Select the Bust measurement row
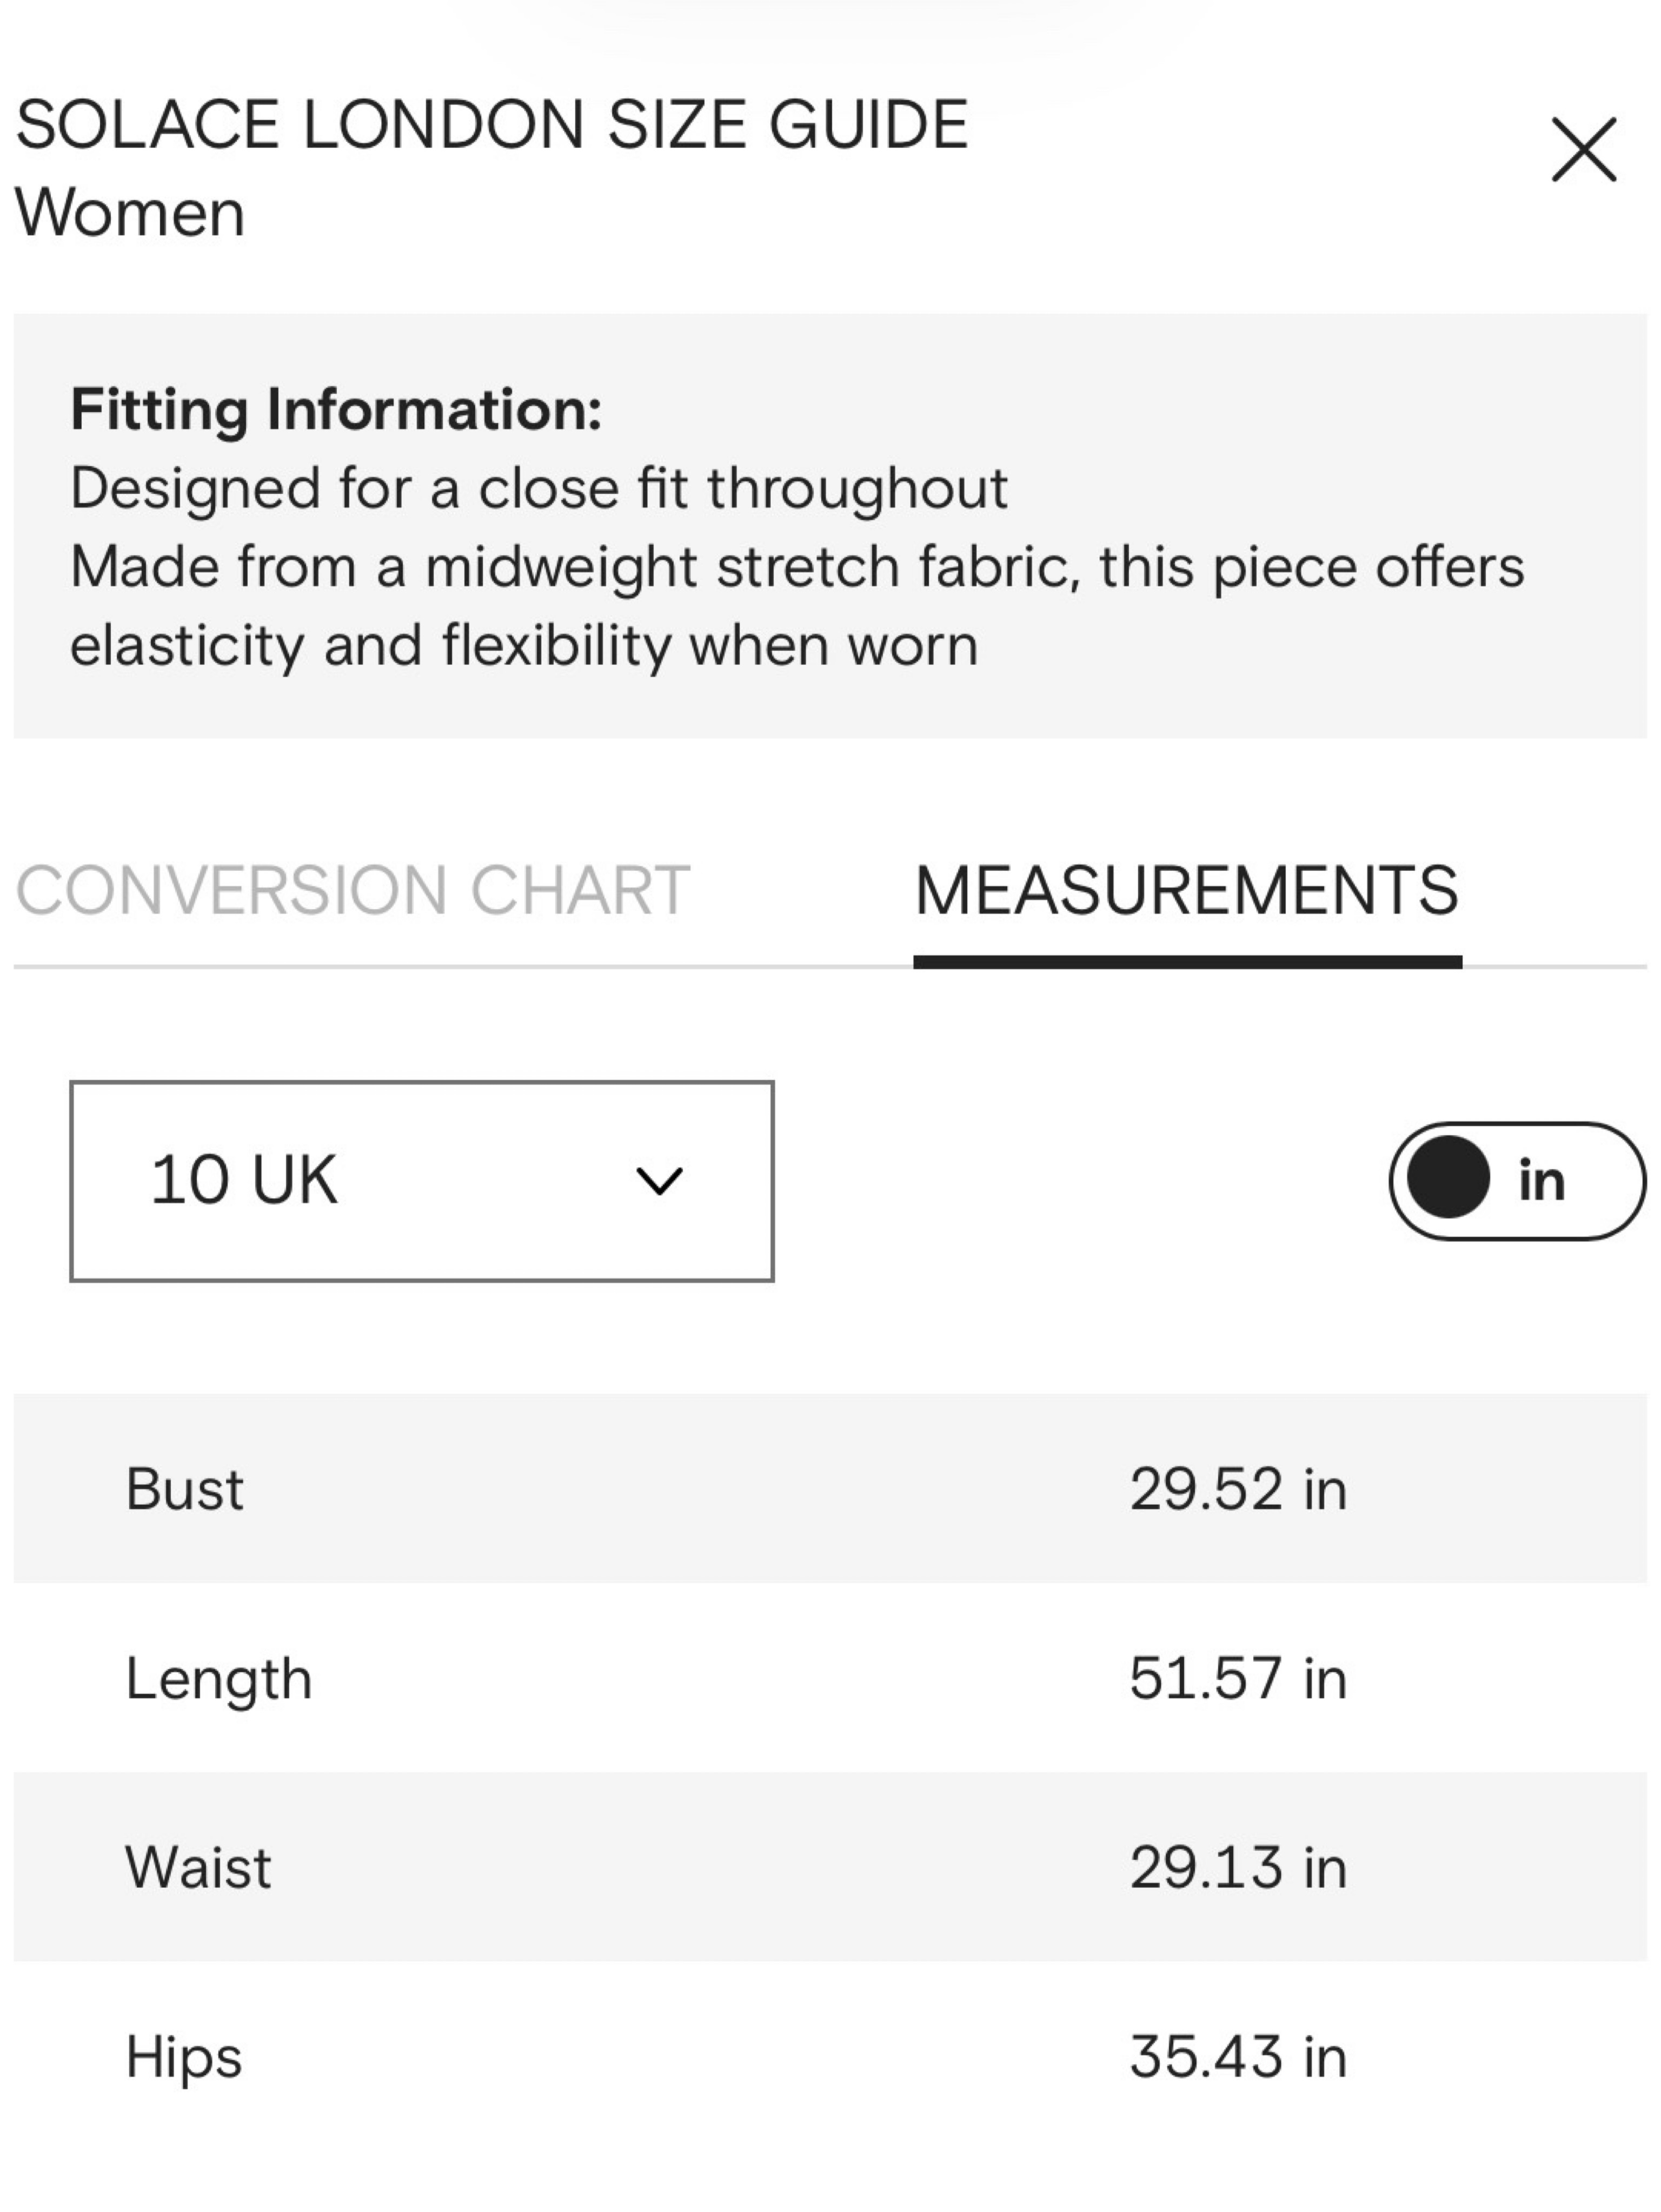 tap(830, 1488)
